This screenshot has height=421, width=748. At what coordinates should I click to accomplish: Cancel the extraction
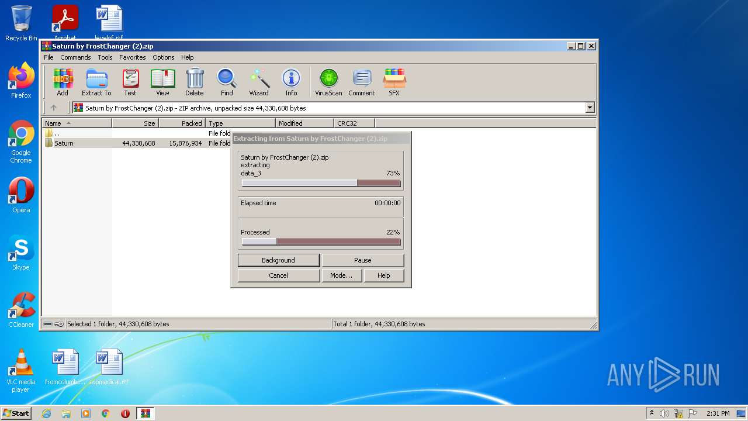[x=279, y=275]
